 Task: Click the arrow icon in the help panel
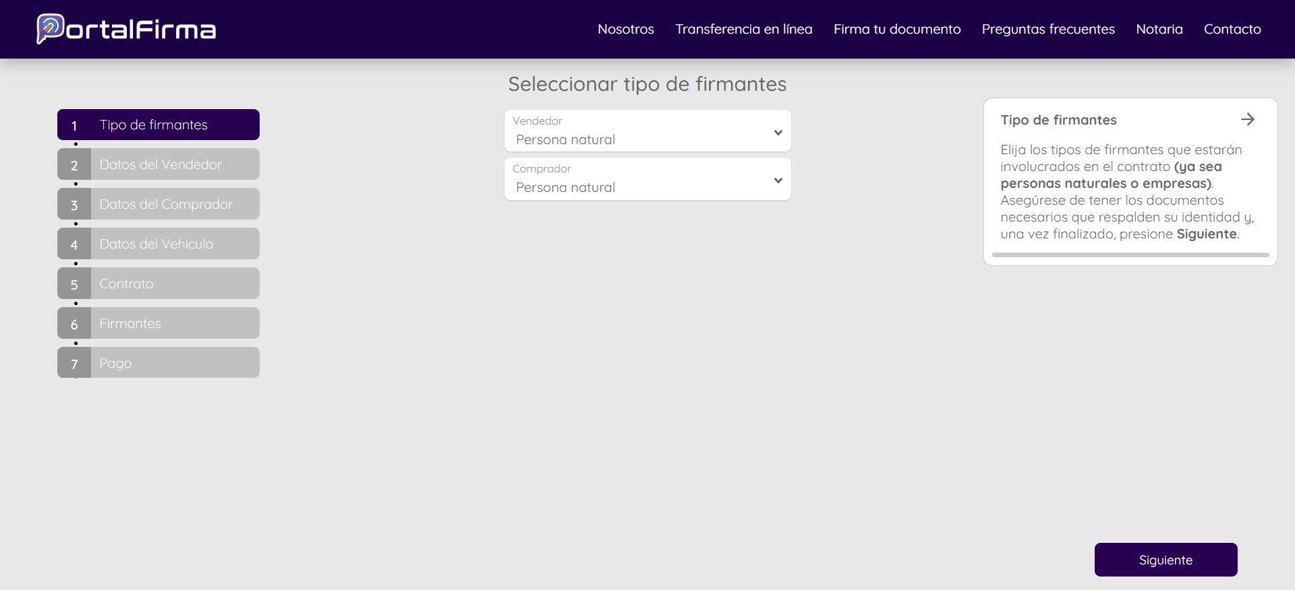pyautogui.click(x=1247, y=119)
